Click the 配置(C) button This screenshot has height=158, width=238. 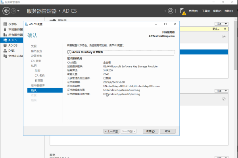point(150,131)
